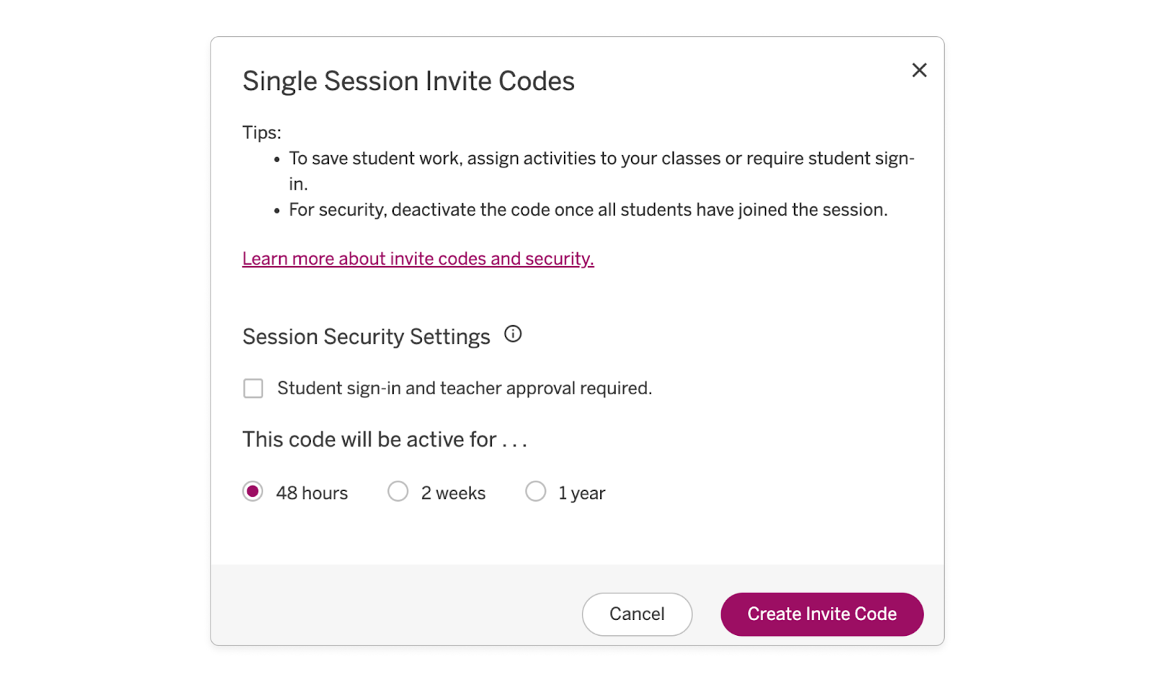Image resolution: width=1154 pixels, height=682 pixels.
Task: Click the Tips section text
Action: click(x=262, y=132)
